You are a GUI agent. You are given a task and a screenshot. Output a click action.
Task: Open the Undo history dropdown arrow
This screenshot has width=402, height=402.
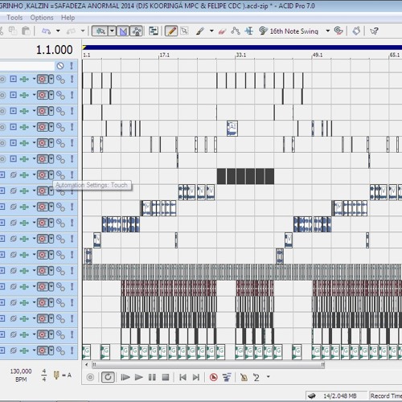click(x=58, y=31)
